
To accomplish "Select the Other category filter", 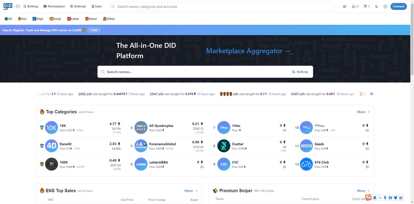I will click(x=109, y=19).
